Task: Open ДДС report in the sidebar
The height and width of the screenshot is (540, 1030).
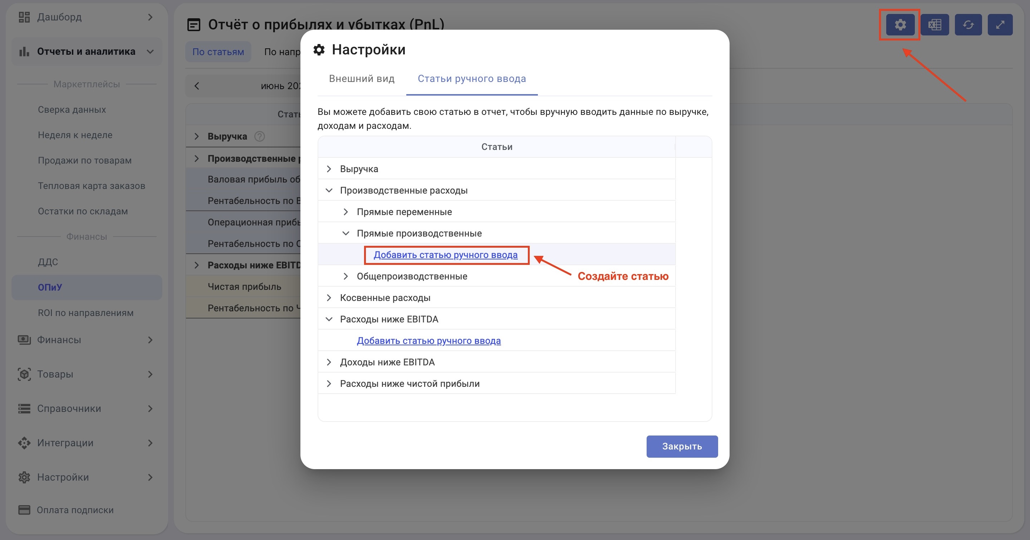Action: tap(48, 262)
